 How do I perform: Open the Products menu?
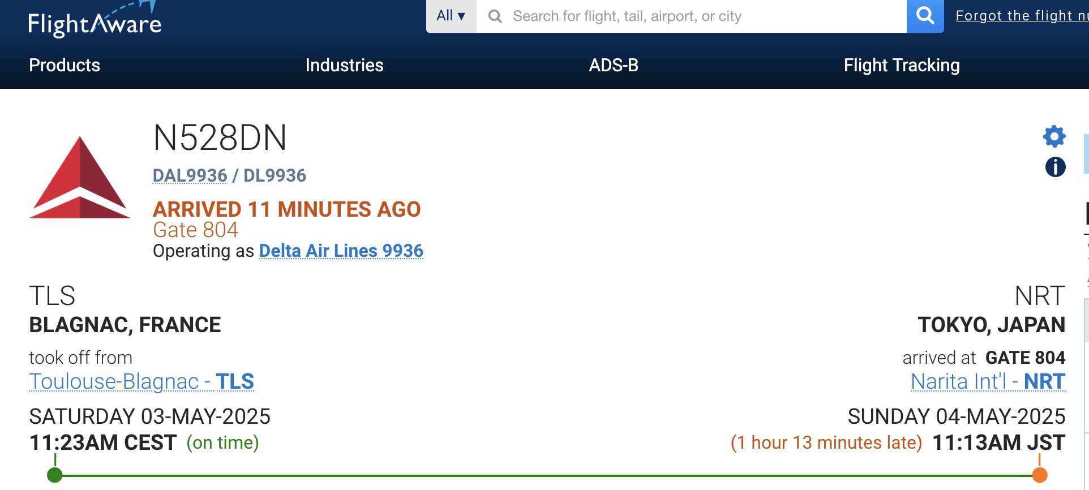point(65,65)
